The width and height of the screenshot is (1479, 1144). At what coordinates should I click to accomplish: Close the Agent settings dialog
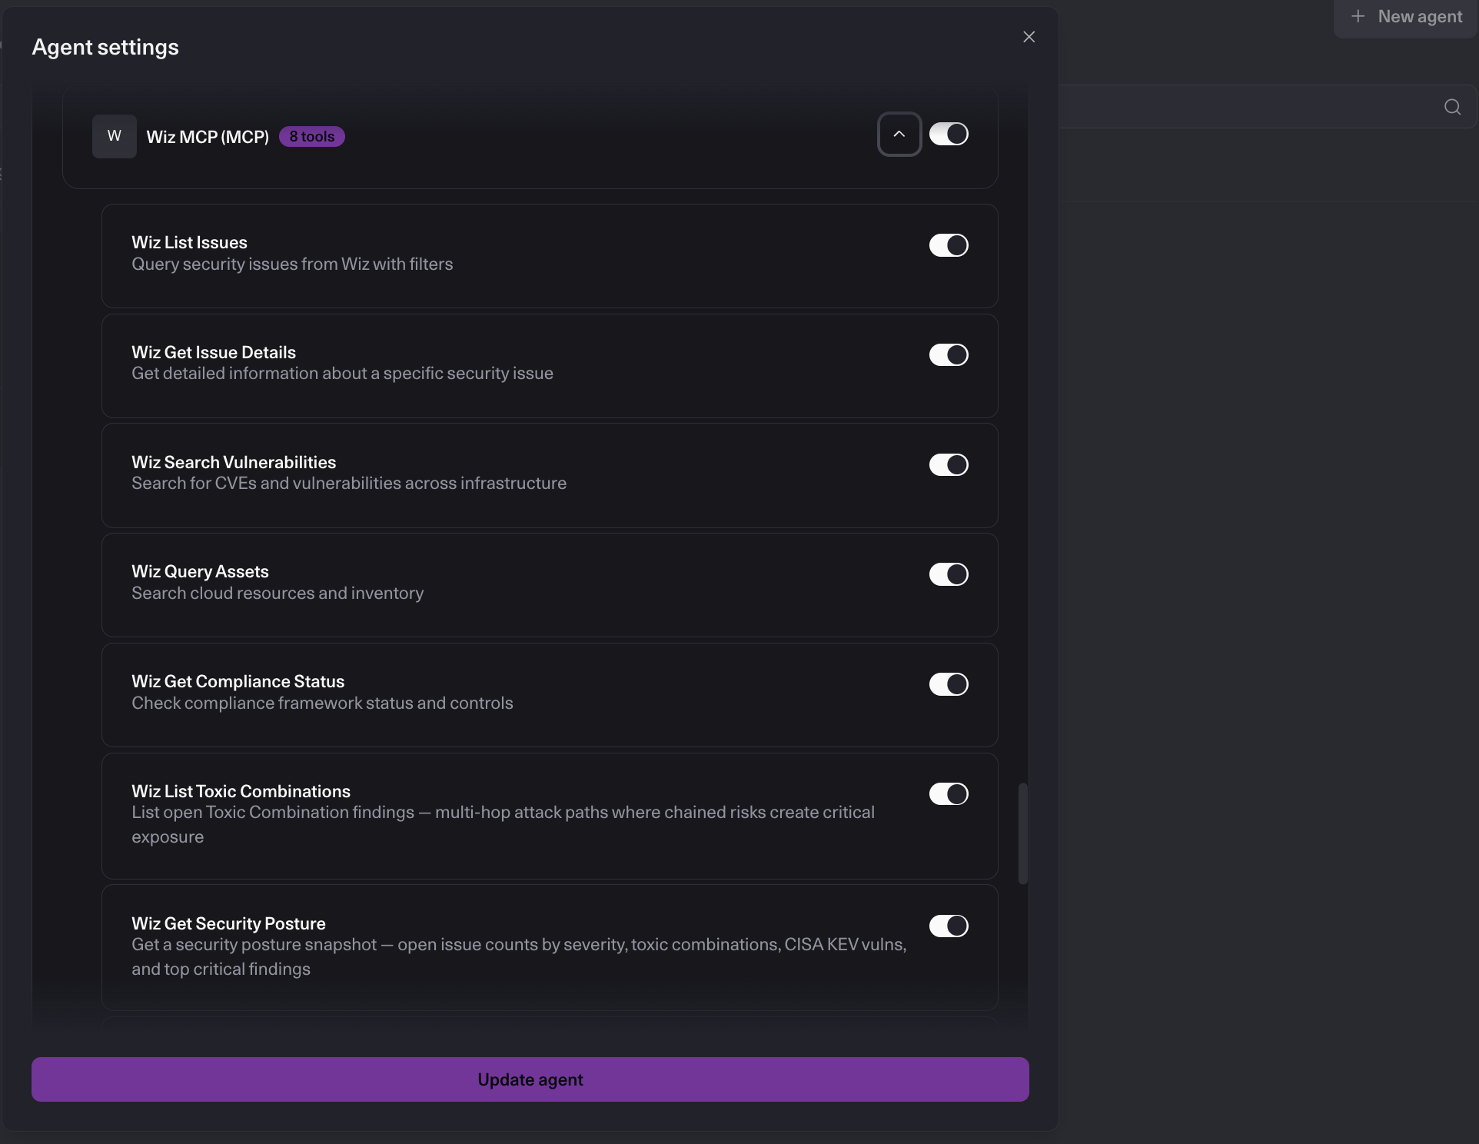tap(1029, 37)
